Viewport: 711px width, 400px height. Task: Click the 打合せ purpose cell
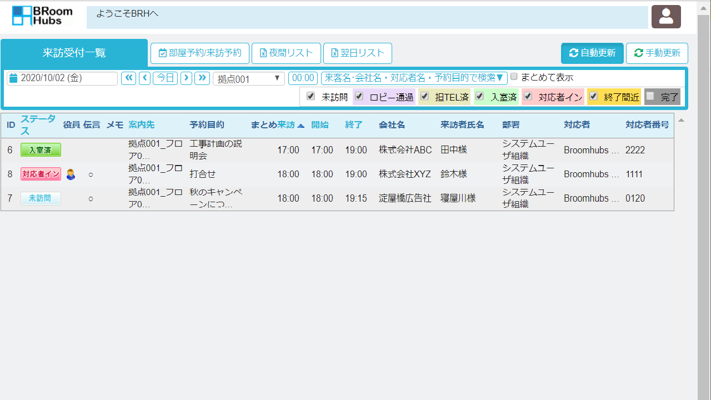pos(203,174)
